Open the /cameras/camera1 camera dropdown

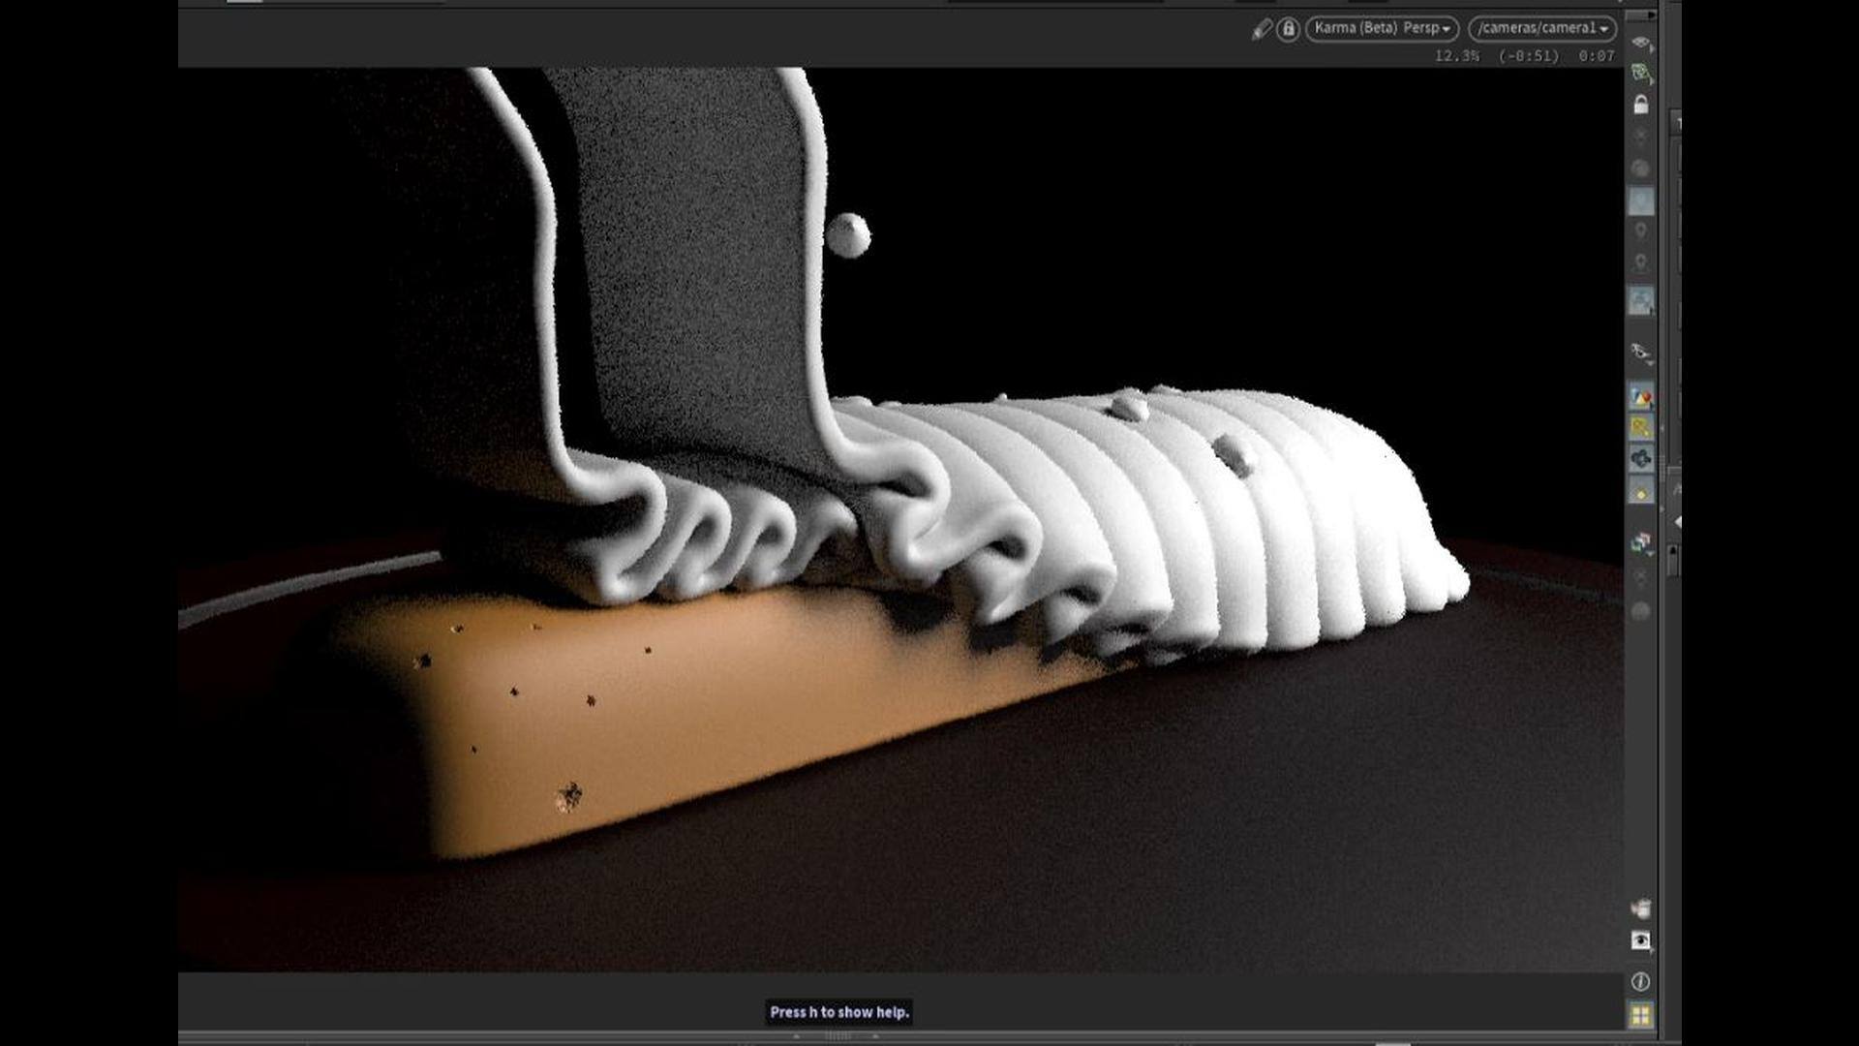click(x=1542, y=28)
